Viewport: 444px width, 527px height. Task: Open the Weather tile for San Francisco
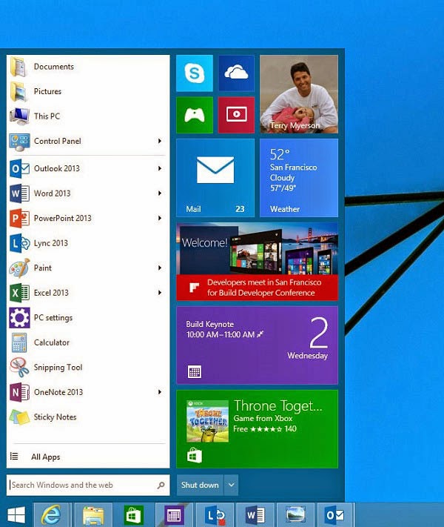(299, 178)
